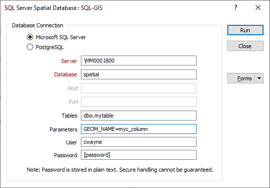Click the disabled Port field
The image size is (270, 188).
(138, 102)
